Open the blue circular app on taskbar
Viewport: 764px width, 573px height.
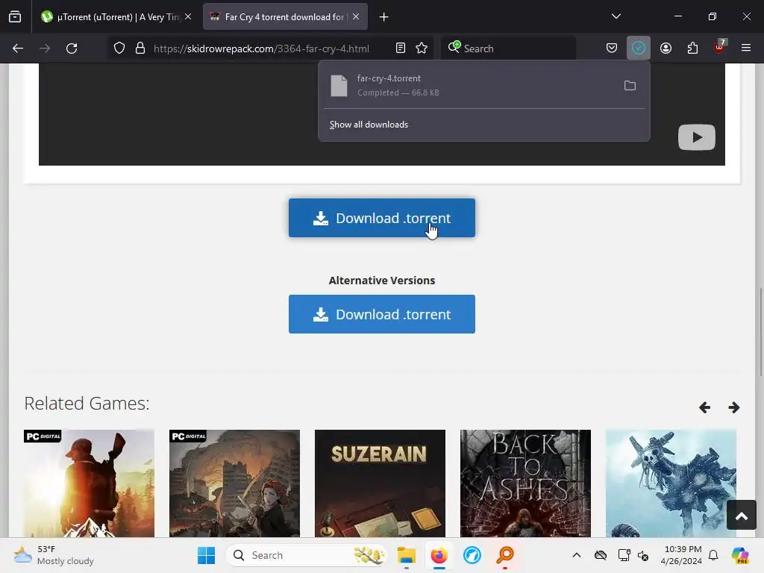472,555
